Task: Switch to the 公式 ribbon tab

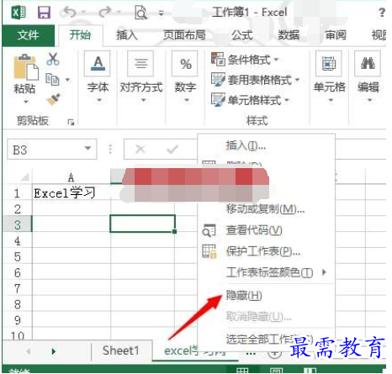Action: [x=241, y=35]
